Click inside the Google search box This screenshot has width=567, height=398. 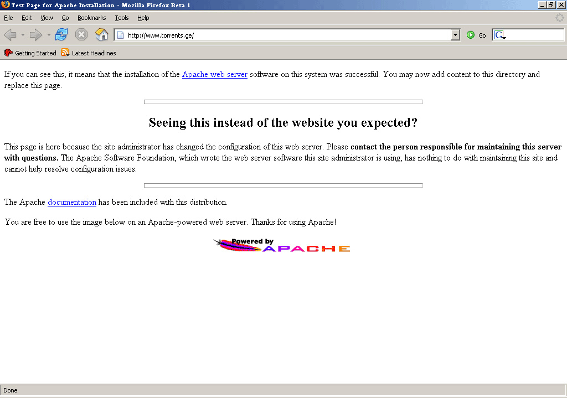click(534, 35)
